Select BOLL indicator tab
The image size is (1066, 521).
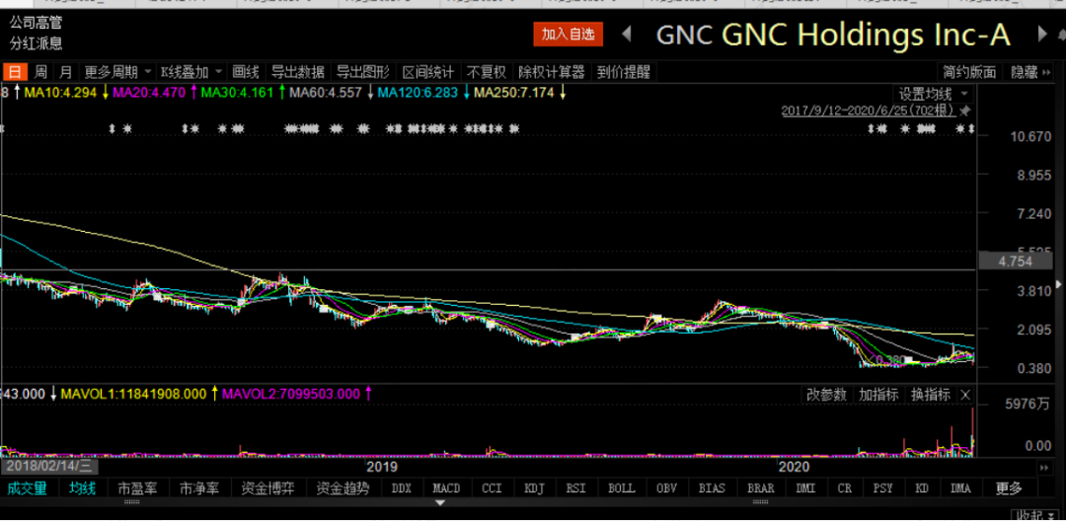click(x=622, y=488)
